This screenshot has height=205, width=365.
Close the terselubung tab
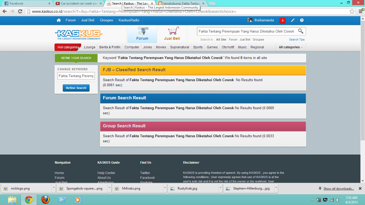203,3
